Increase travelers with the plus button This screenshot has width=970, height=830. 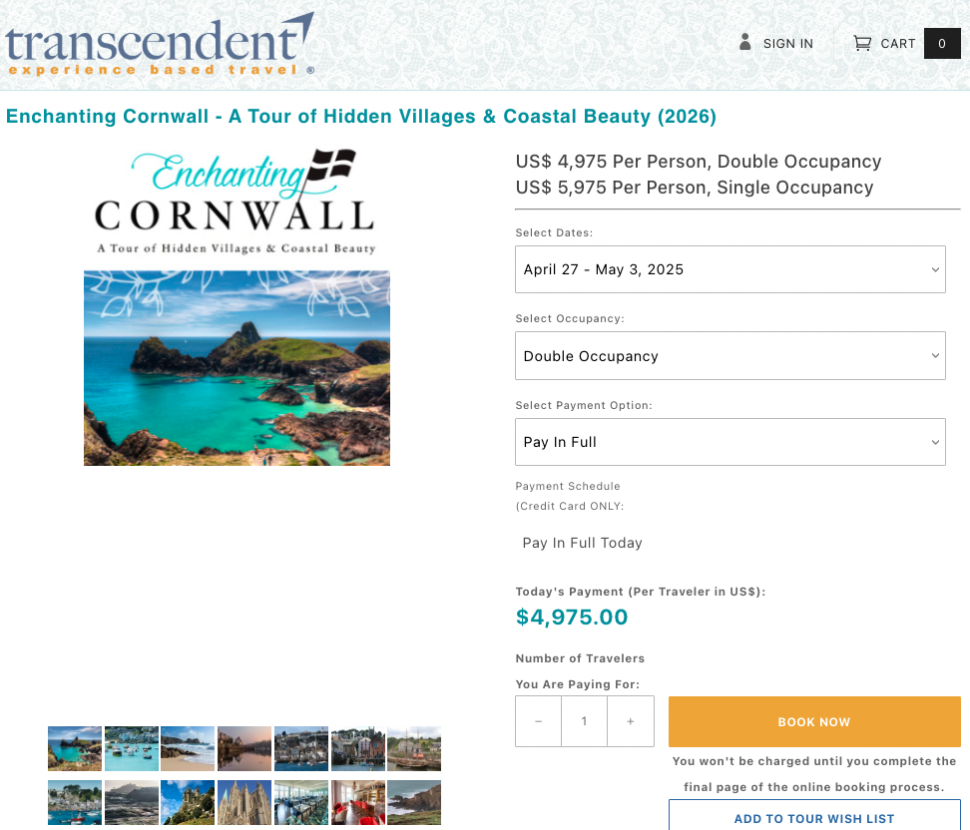[x=631, y=721]
